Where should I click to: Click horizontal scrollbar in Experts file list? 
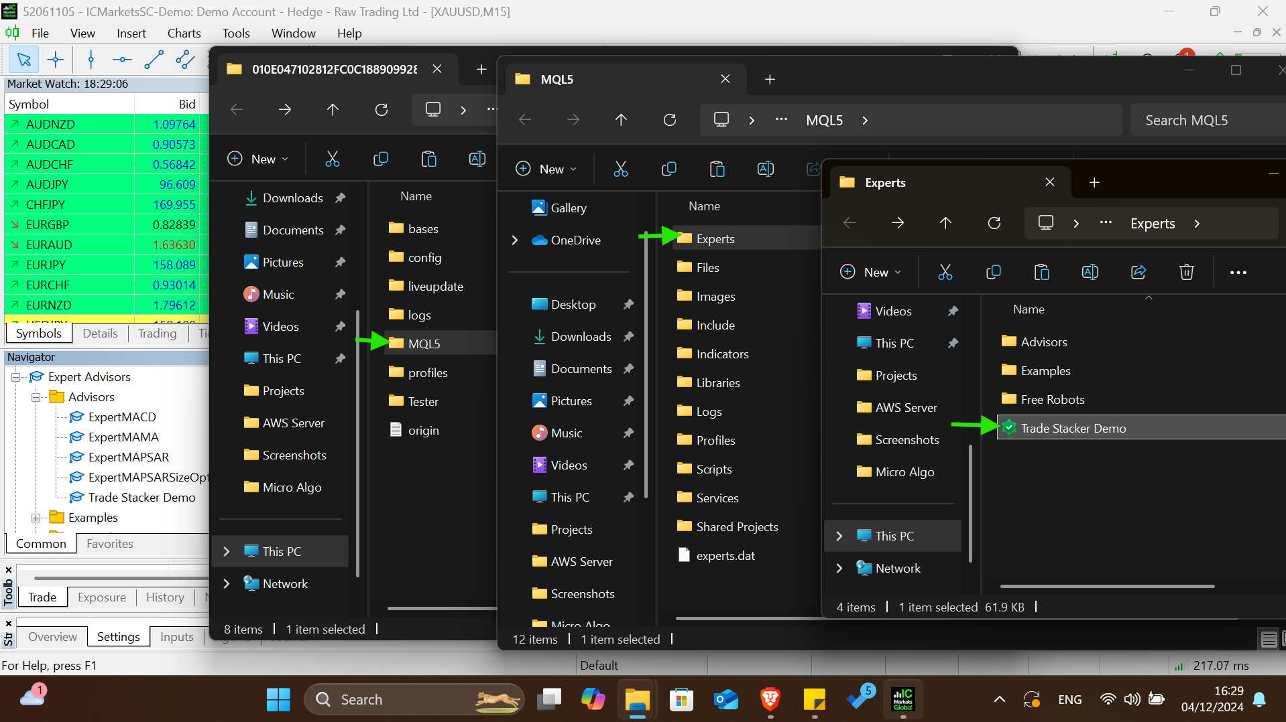tap(1107, 586)
